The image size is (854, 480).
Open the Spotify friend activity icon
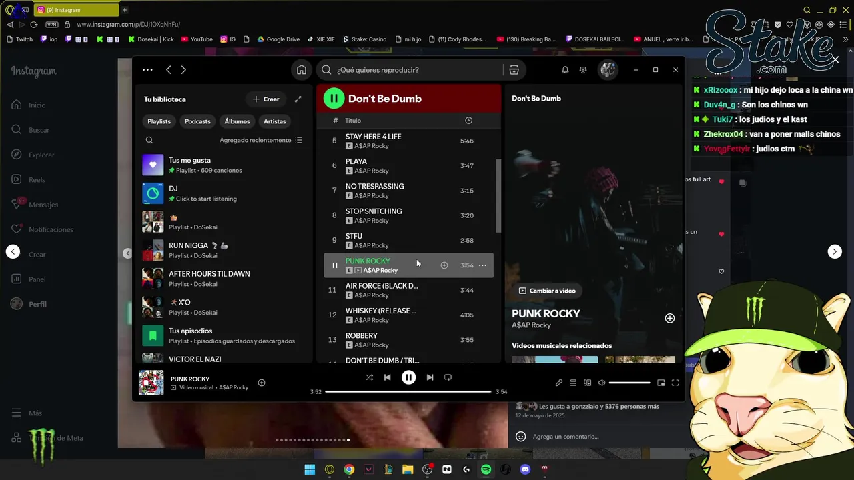(x=583, y=70)
